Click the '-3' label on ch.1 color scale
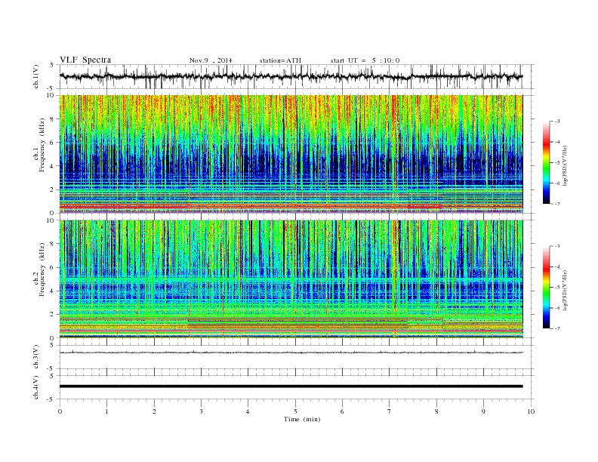Image resolution: width=598 pixels, height=462 pixels. (x=556, y=122)
